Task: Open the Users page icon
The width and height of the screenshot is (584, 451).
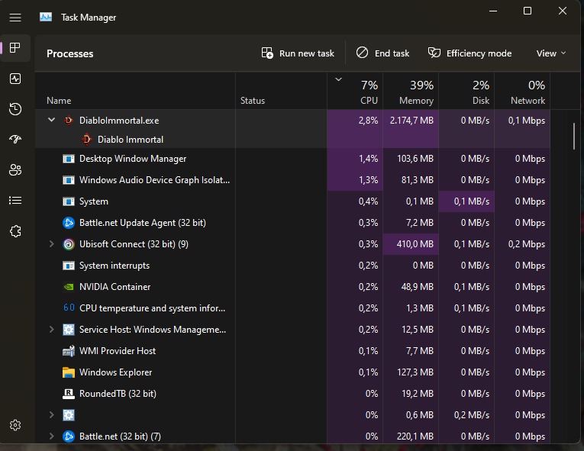Action: click(15, 170)
